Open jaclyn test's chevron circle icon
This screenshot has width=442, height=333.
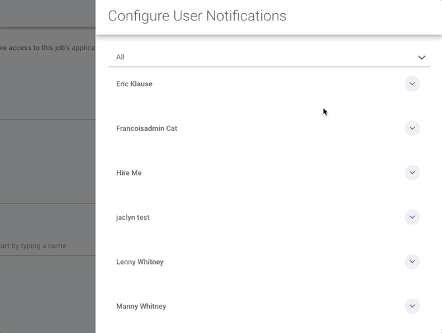(x=412, y=217)
